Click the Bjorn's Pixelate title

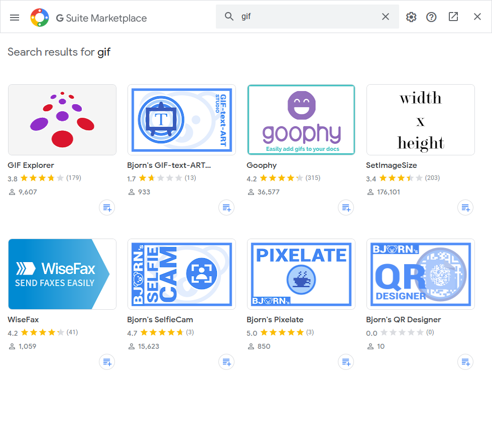275,320
